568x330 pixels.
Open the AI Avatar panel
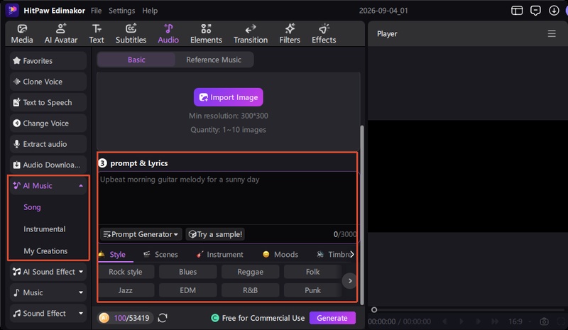point(61,33)
